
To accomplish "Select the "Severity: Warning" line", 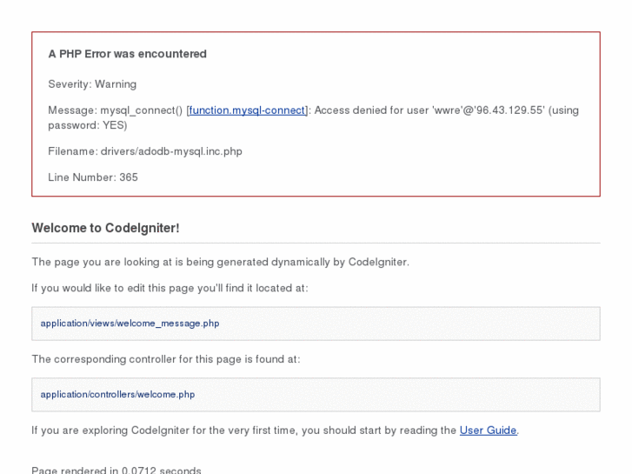I will [x=92, y=84].
